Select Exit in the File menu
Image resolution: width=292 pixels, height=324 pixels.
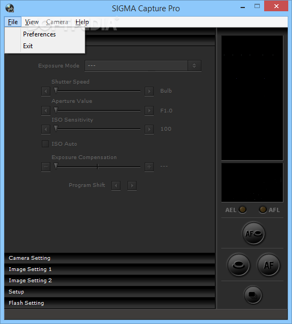(x=45, y=46)
